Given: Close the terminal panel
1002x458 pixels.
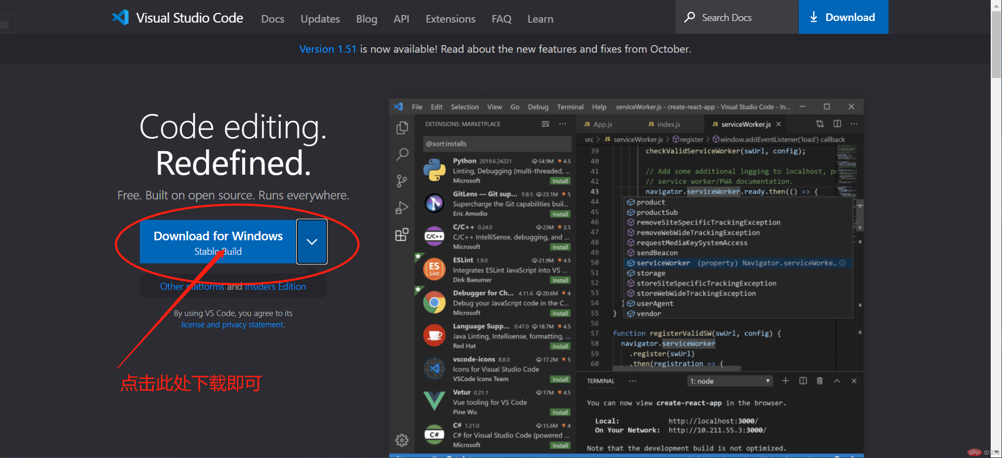Looking at the screenshot, I should (854, 381).
